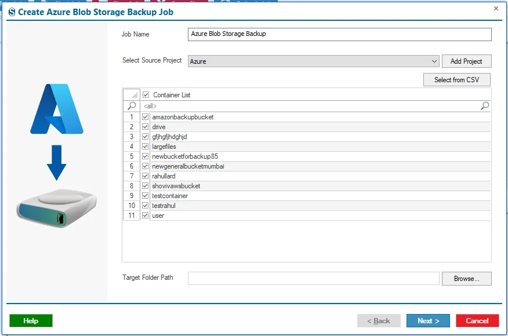Click the disabled Back button
Viewport: 508px width, 336px height.
point(379,321)
